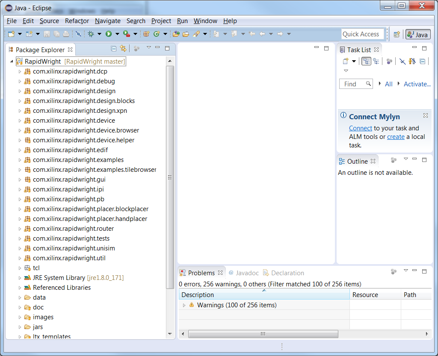This screenshot has height=356, width=438.
Task: Open Package Explorer view menu triangle
Action: click(x=149, y=47)
